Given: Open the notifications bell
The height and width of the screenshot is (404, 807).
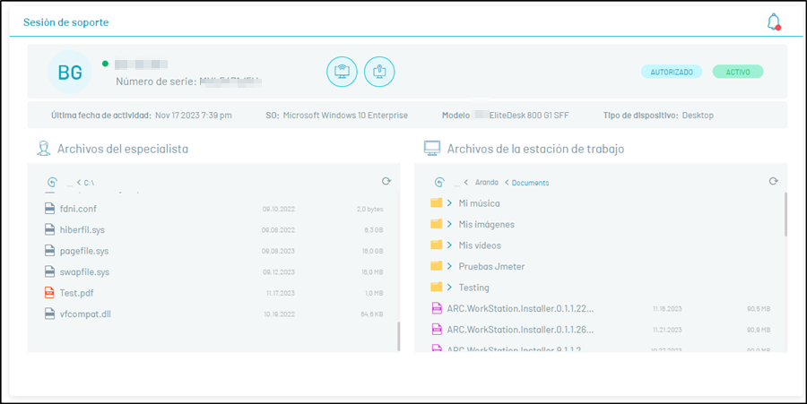Looking at the screenshot, I should point(774,22).
